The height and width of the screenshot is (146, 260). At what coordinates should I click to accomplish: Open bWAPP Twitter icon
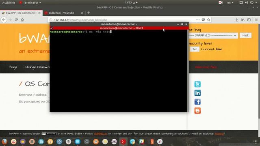(197, 84)
